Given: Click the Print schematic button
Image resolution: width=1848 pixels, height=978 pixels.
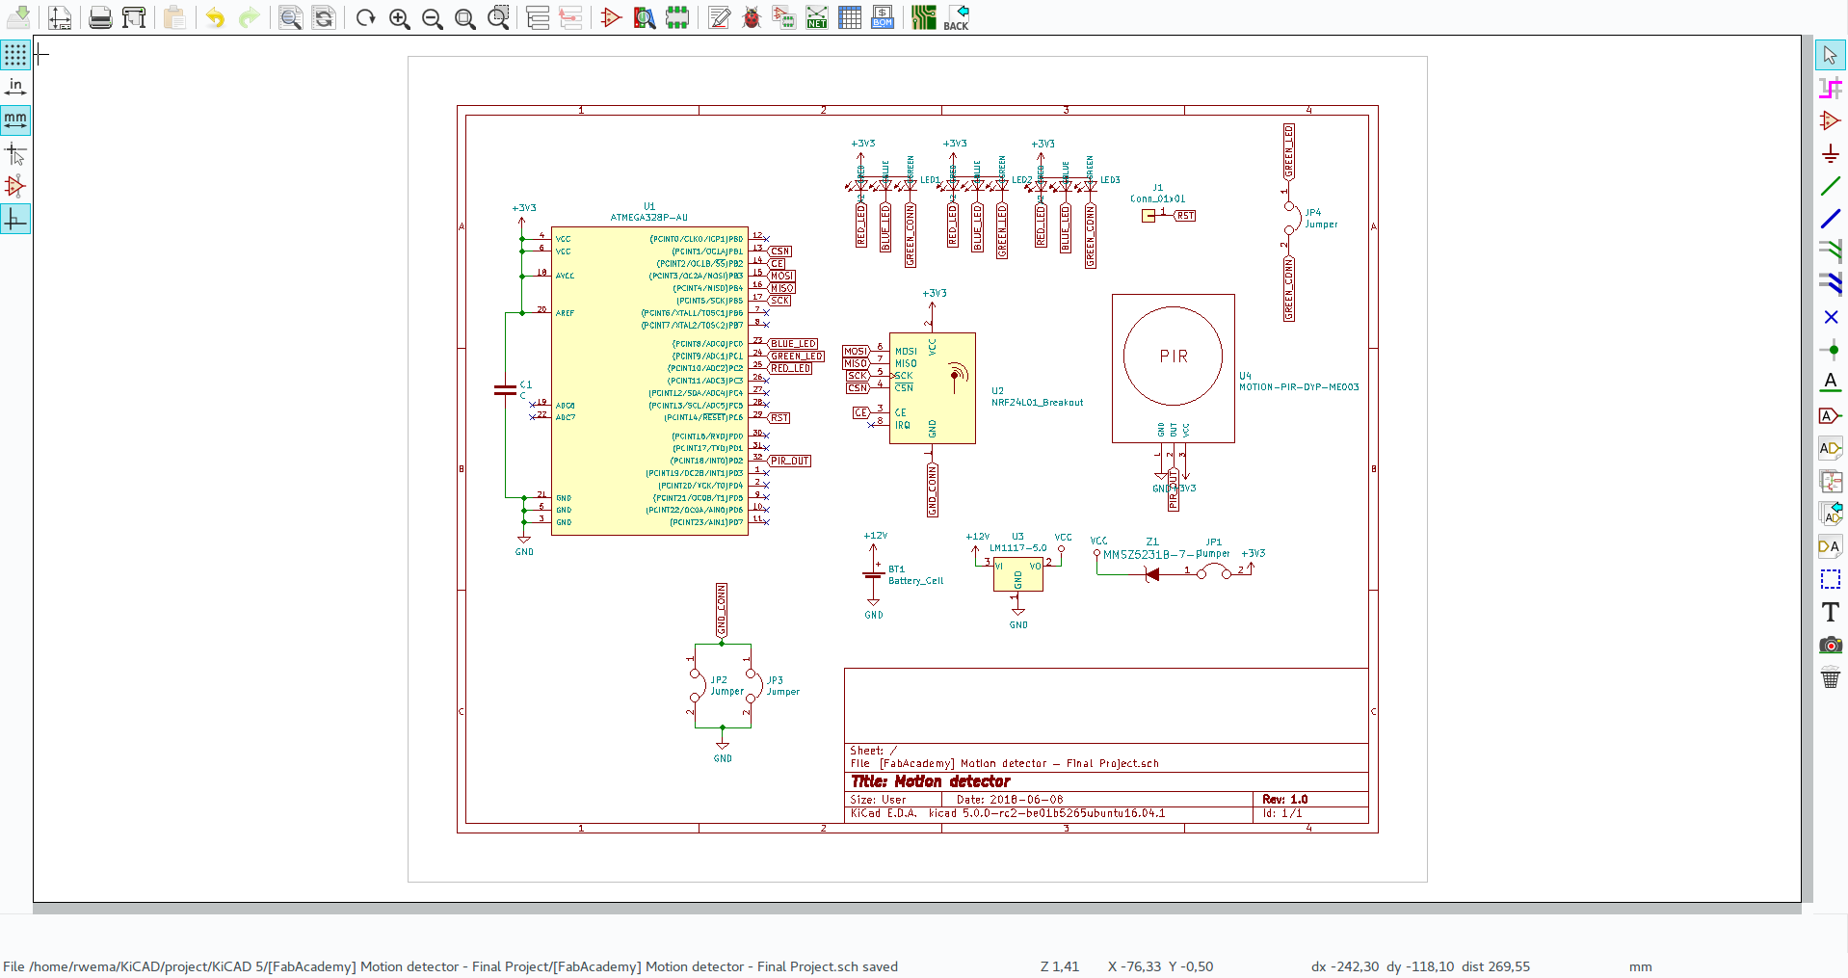Looking at the screenshot, I should (x=99, y=17).
